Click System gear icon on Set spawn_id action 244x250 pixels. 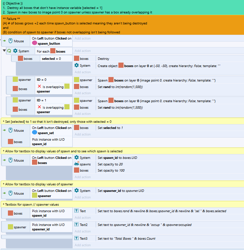click(77, 157)
